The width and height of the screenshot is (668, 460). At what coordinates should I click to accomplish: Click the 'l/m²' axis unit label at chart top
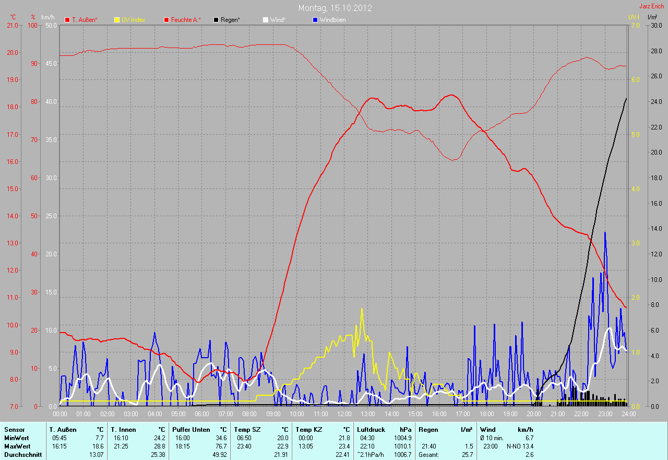click(x=652, y=17)
